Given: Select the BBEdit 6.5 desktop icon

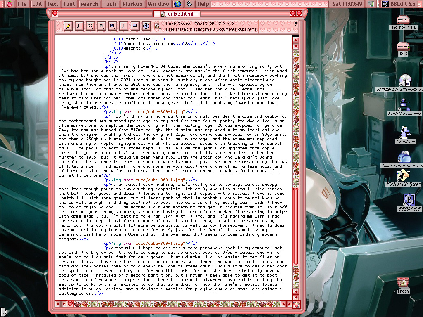Looking at the screenshot, I should tap(409, 202).
